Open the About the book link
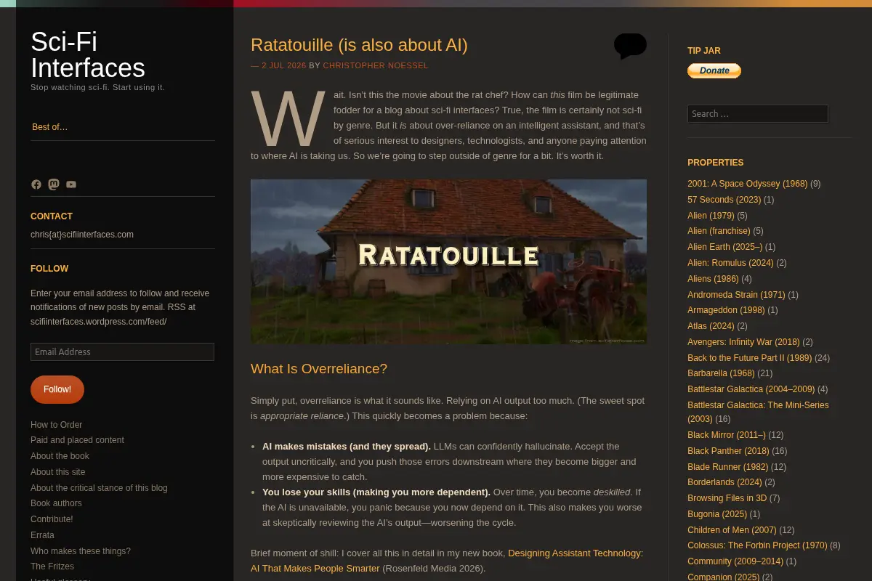The width and height of the screenshot is (872, 581). [x=60, y=456]
